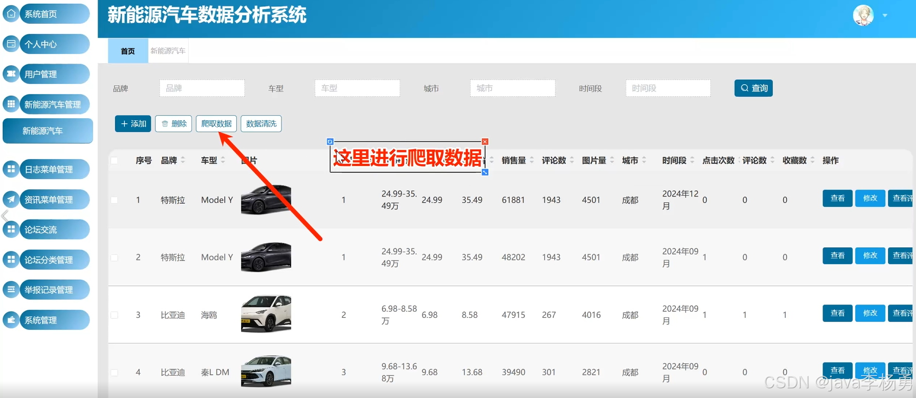Viewport: 916px width, 398px height.
Task: Click the icon beside 日志菜单管理
Action: coord(11,169)
